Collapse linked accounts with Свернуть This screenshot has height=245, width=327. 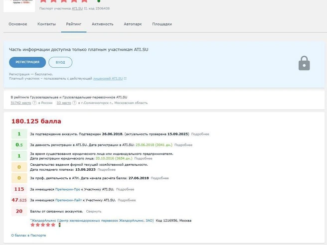pos(94,212)
